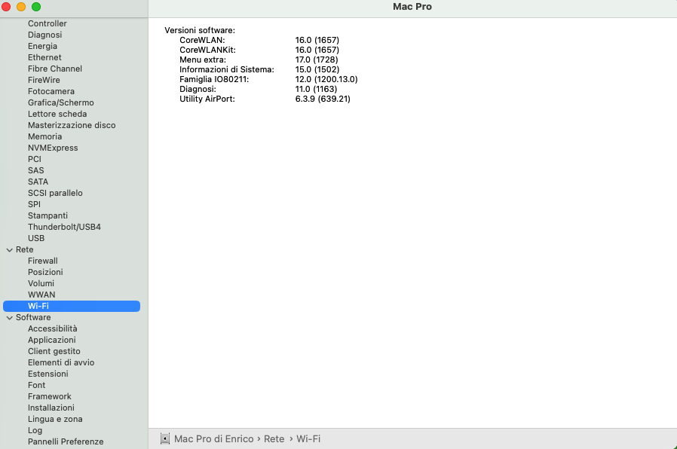The width and height of the screenshot is (677, 449).
Task: Select the Software category label
Action: pos(33,317)
